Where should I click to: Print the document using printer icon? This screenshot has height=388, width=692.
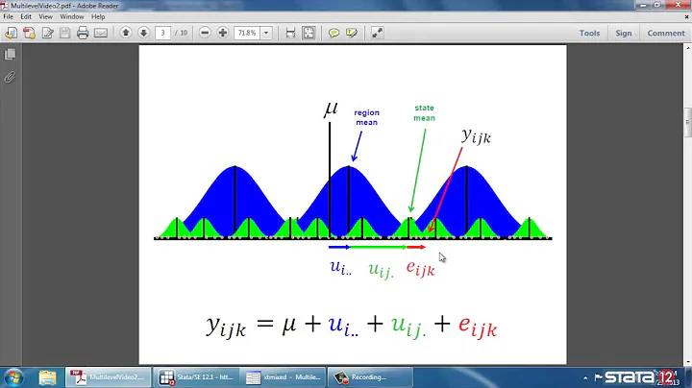pos(83,33)
